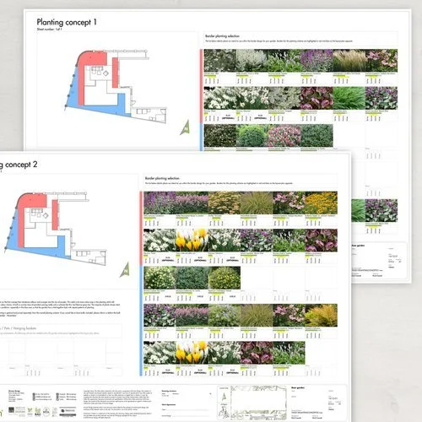Open the yellow rudbeckia photo on concept 2 sheet

322,203
